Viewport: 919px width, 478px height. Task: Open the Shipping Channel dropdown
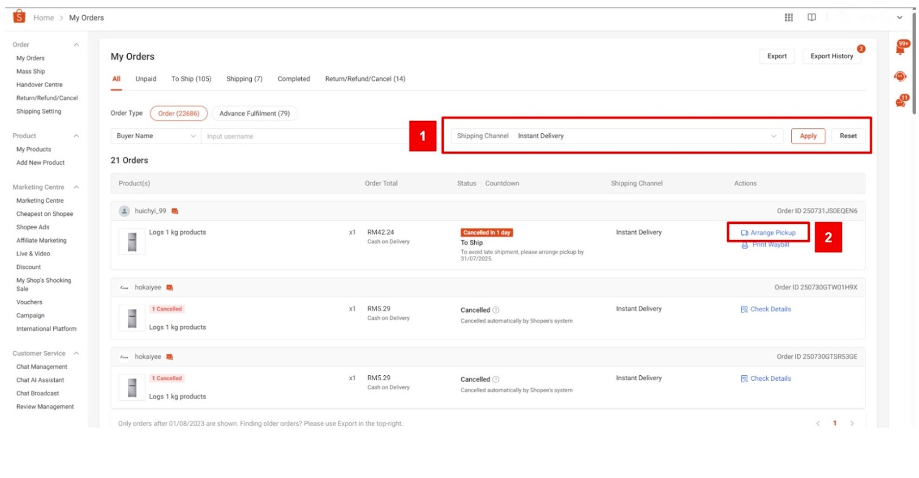pyautogui.click(x=645, y=136)
